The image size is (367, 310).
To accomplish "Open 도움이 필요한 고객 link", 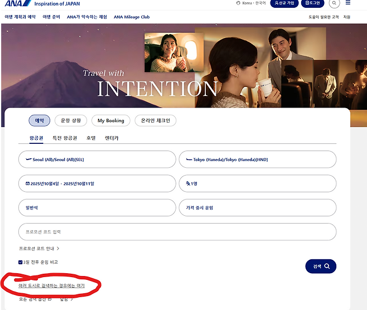I will (x=323, y=17).
